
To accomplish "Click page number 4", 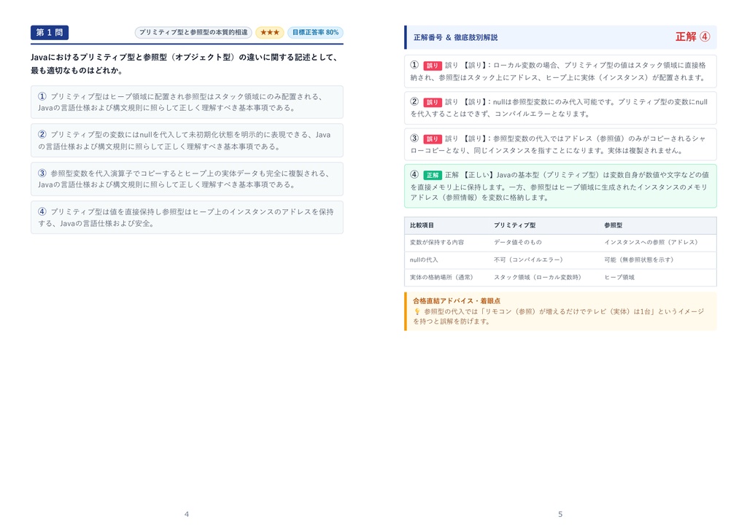I will (187, 514).
